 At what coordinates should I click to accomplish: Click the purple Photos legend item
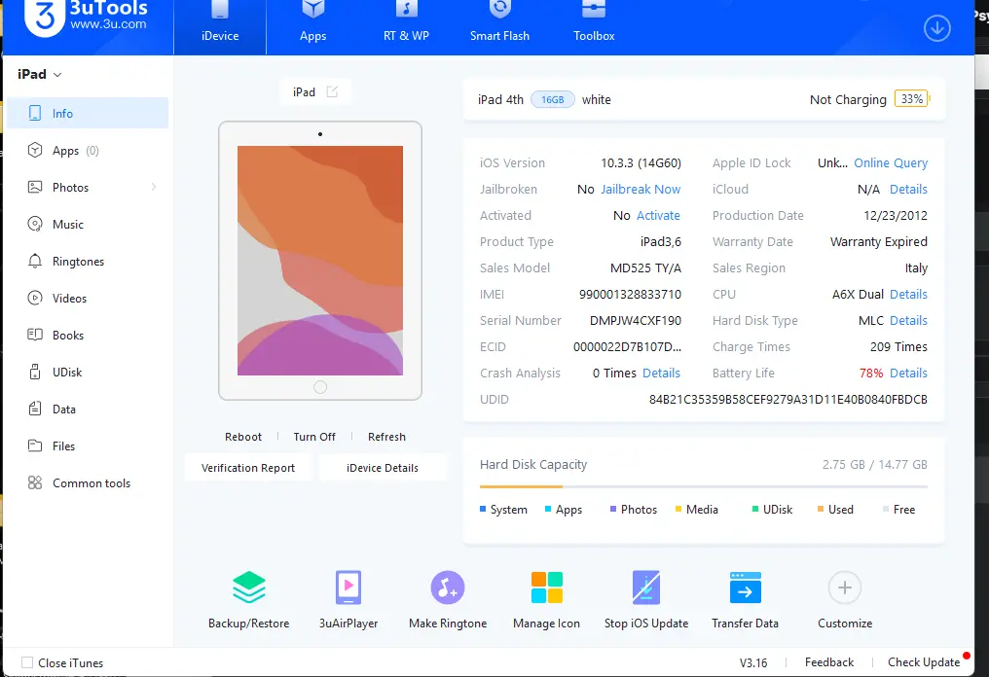634,510
